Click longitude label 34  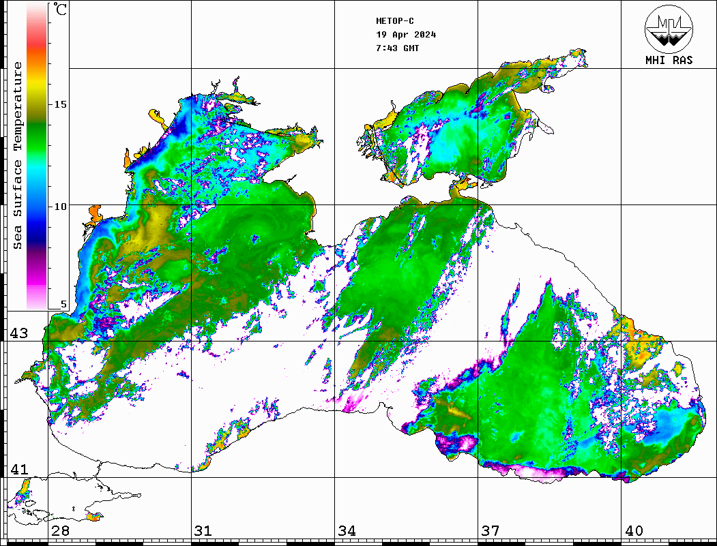click(x=347, y=530)
